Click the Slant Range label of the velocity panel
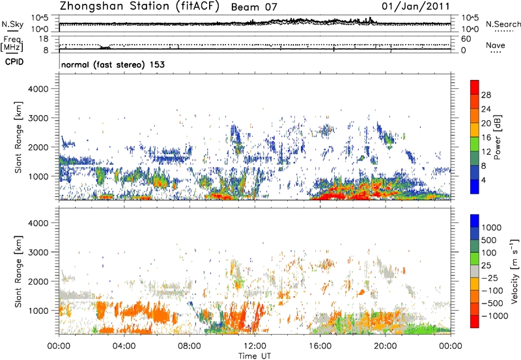The height and width of the screenshot is (360, 521). (x=18, y=272)
